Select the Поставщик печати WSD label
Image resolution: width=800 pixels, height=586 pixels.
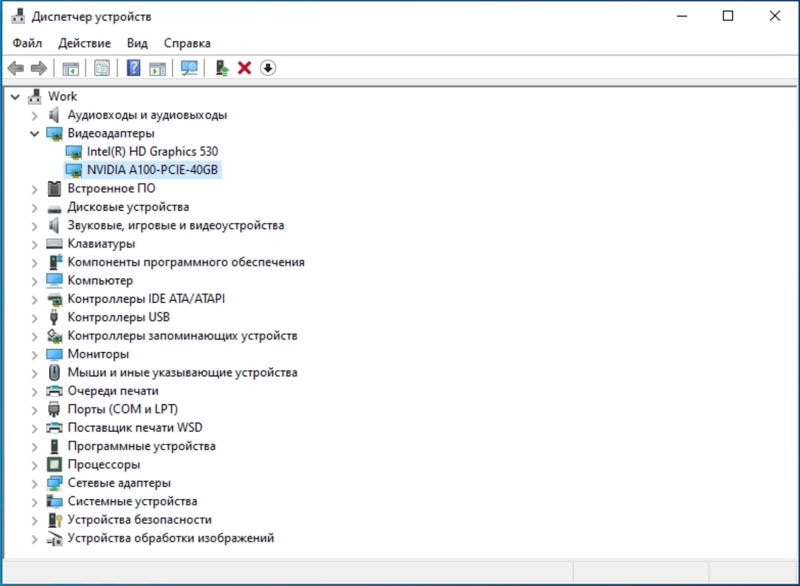[x=135, y=427]
